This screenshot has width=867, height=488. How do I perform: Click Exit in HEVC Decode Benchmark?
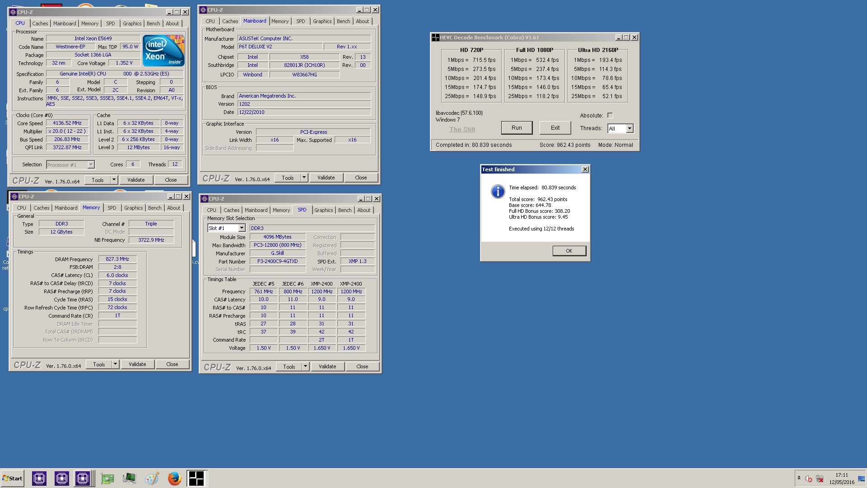(555, 128)
